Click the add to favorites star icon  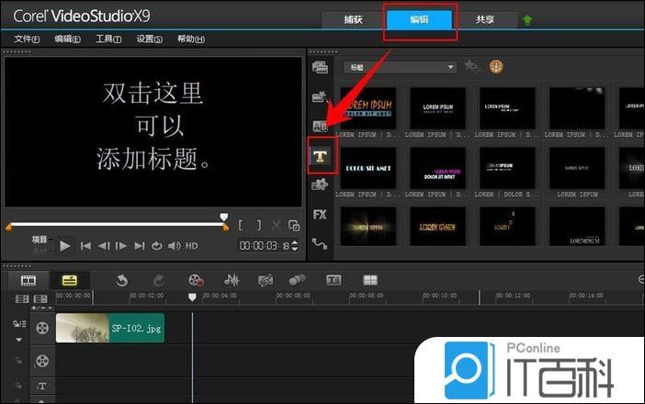[472, 67]
